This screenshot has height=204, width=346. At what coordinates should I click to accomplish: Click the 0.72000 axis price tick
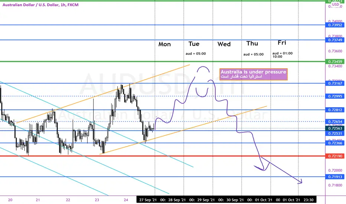click(x=335, y=170)
